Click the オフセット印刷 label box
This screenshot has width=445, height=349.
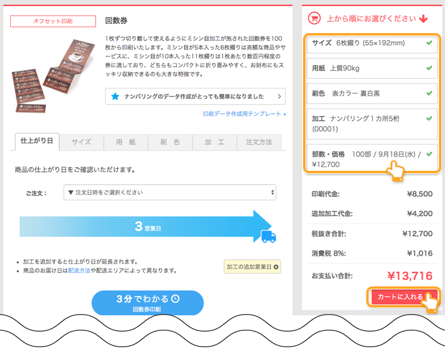(x=53, y=21)
